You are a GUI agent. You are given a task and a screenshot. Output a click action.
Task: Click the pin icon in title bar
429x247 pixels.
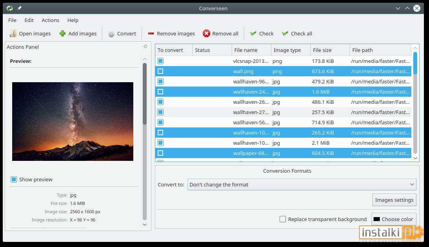pos(19,8)
